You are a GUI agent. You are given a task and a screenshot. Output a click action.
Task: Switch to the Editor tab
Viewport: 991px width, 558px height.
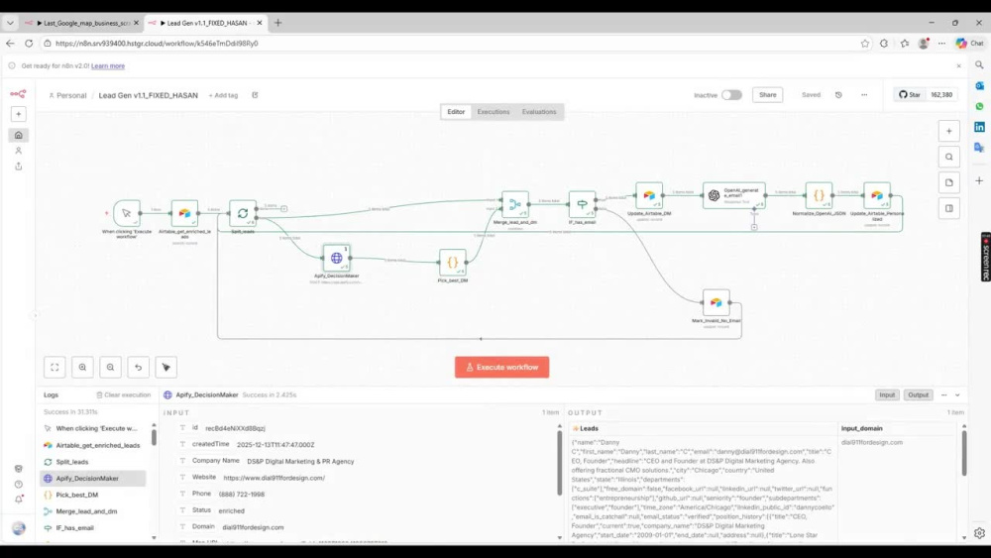pos(456,112)
